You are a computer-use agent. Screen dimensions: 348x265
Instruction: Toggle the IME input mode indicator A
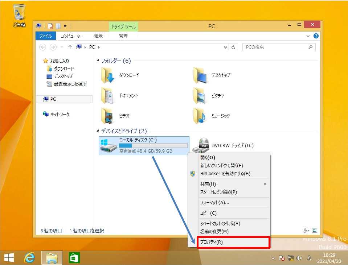pos(309,258)
